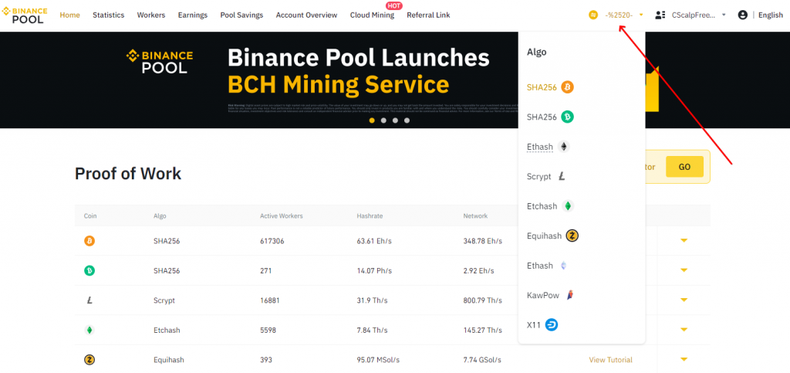Viewport: 790px width, 373px height.
Task: Click Bitcoin coin icon in table
Action: (89, 241)
